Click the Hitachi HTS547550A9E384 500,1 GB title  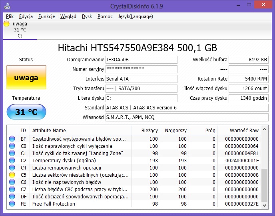[137, 48]
